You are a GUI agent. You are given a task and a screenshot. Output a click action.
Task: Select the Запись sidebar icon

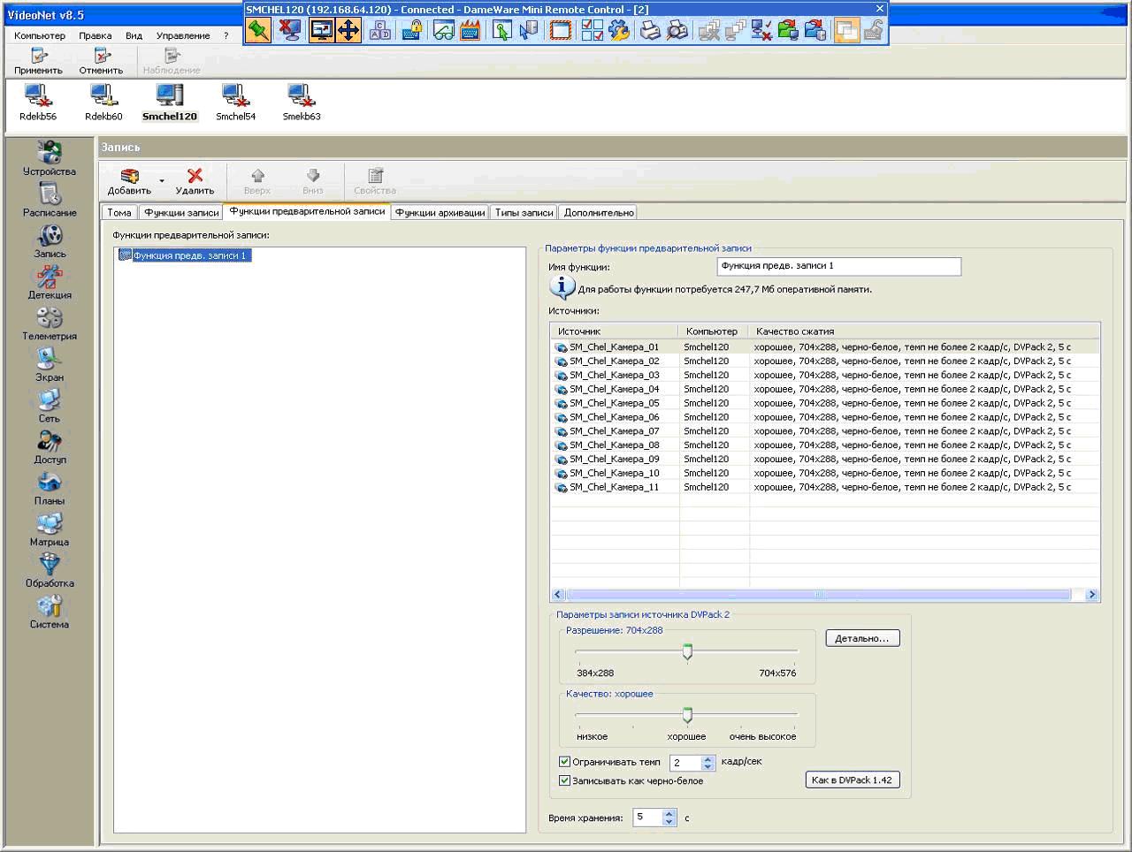click(x=50, y=241)
